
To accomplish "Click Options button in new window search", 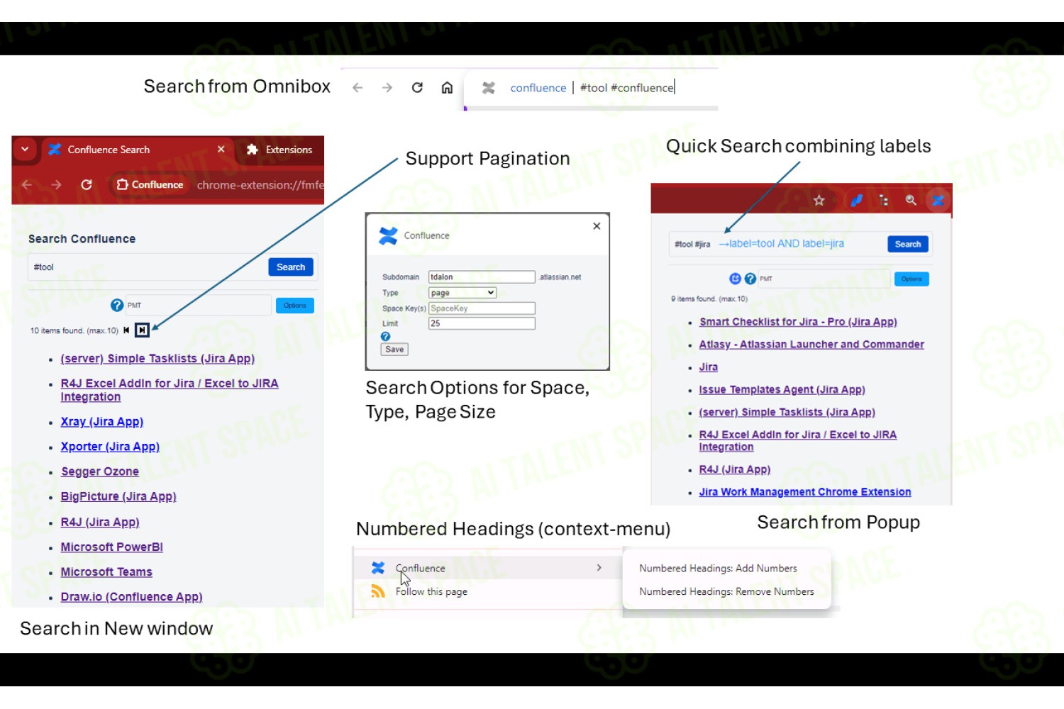I will (x=295, y=306).
